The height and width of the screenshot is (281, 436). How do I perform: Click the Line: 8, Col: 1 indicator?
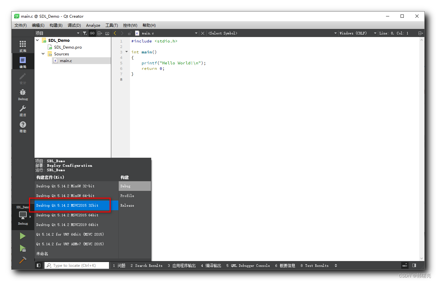click(x=394, y=33)
